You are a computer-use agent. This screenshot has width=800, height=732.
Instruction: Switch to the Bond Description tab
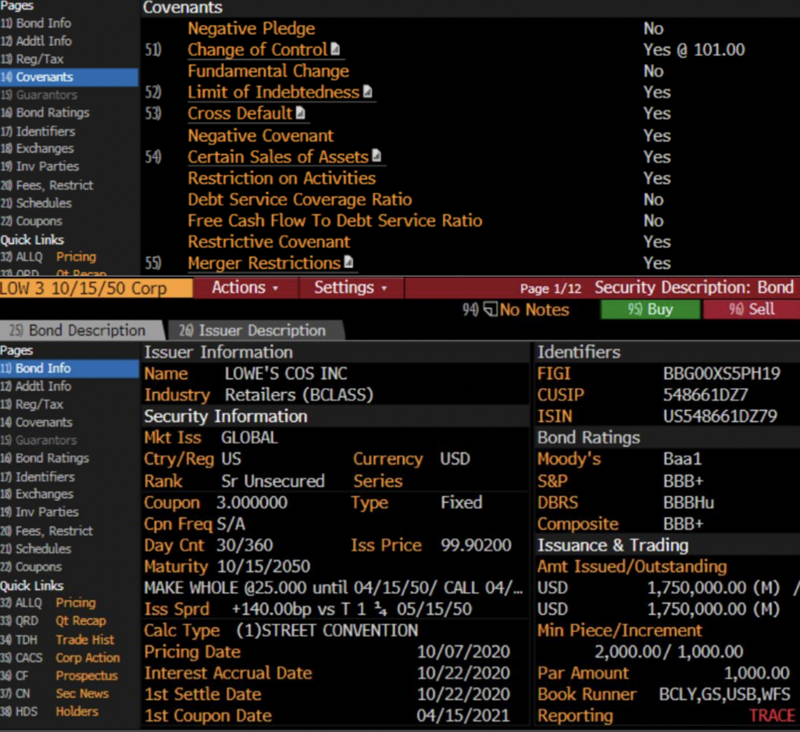click(81, 330)
